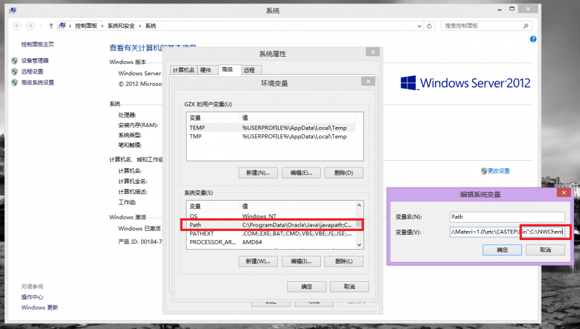Click shield icon beside 设备管理器
Viewport: 580px width, 329px height.
pyautogui.click(x=15, y=61)
